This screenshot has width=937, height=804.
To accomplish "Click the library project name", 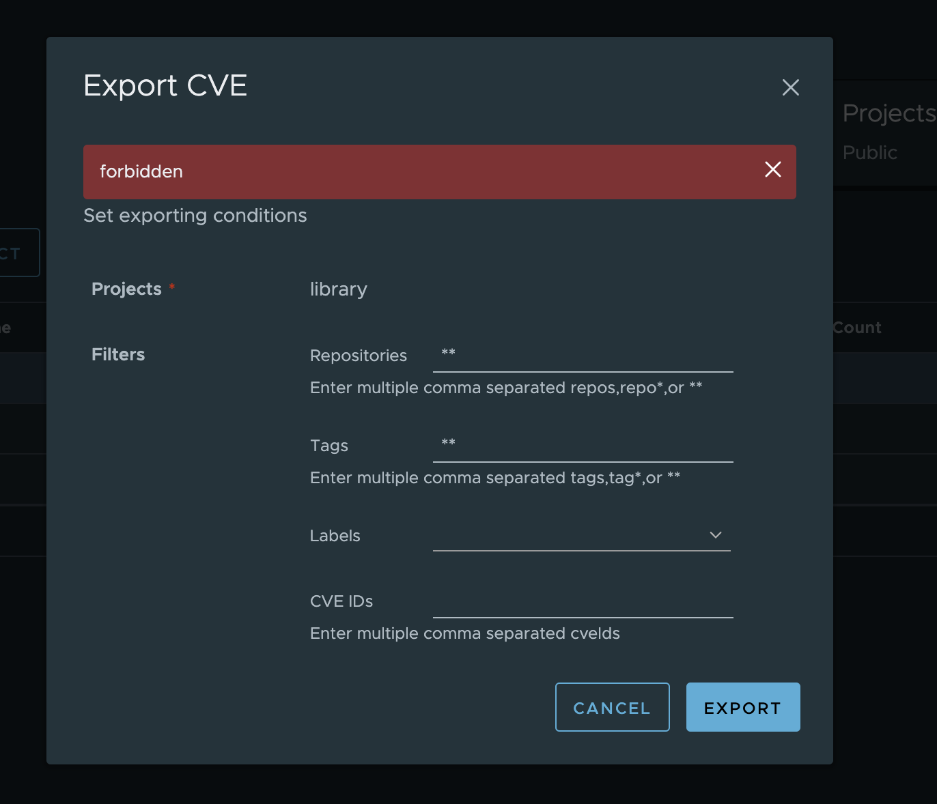I will (x=338, y=289).
